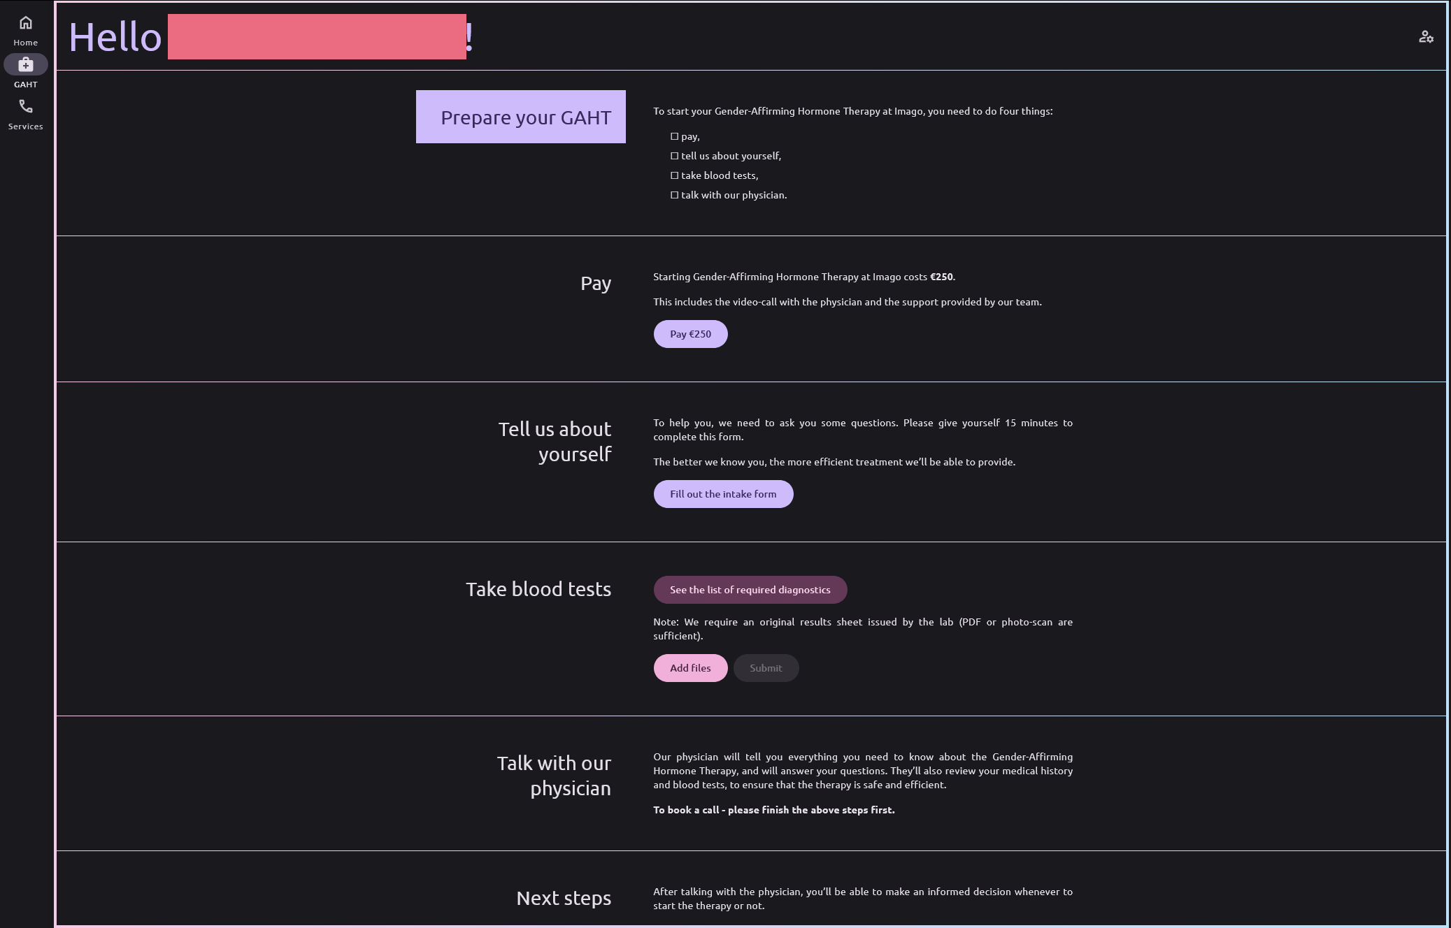Open the GAHT medical kit section

(26, 65)
